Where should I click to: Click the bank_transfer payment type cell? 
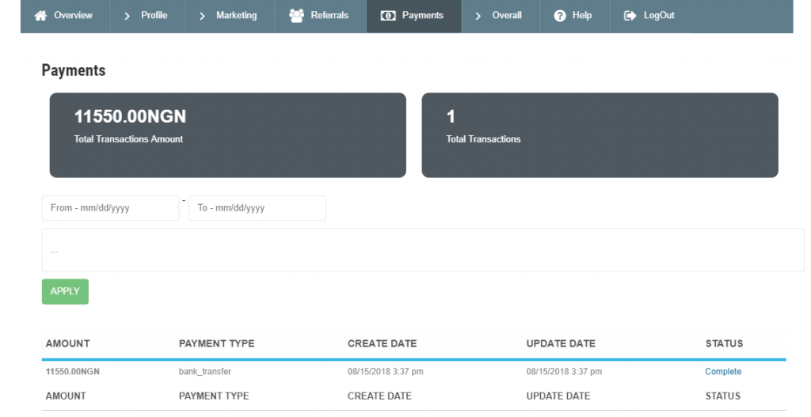[x=205, y=372]
